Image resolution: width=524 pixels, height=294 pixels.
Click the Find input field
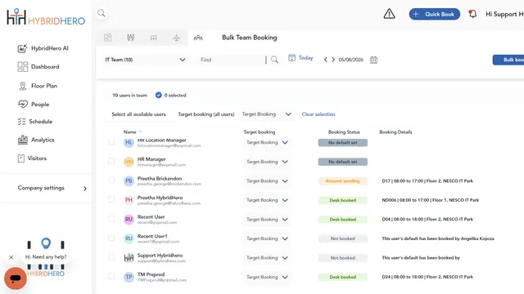pyautogui.click(x=232, y=60)
